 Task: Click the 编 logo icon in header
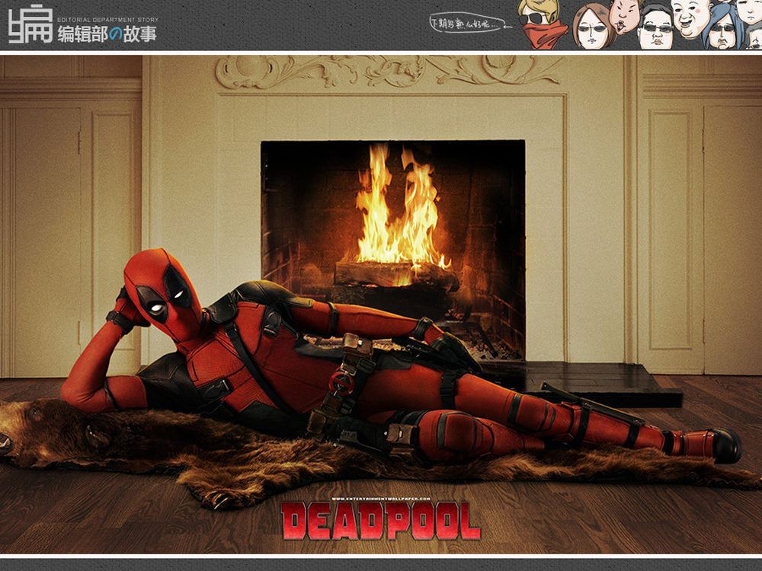(x=30, y=24)
